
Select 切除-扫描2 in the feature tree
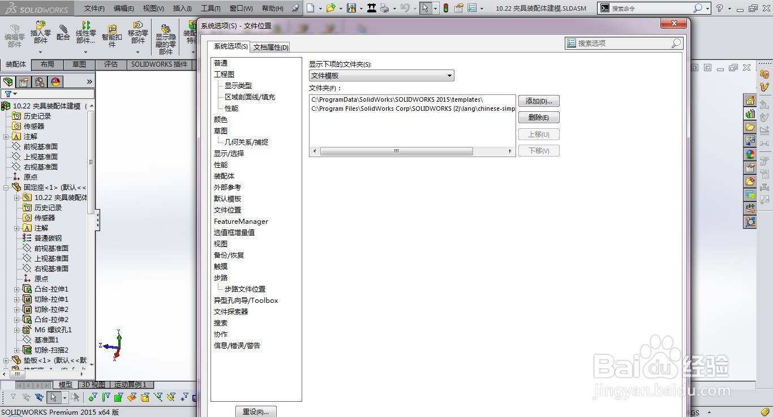tap(51, 350)
